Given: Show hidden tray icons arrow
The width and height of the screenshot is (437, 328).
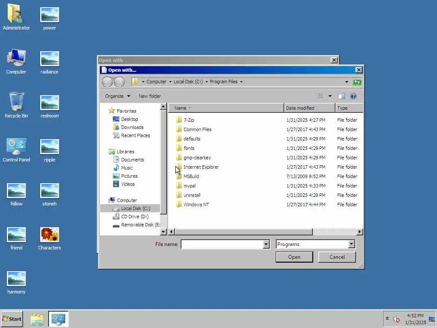Looking at the screenshot, I should click(387, 319).
